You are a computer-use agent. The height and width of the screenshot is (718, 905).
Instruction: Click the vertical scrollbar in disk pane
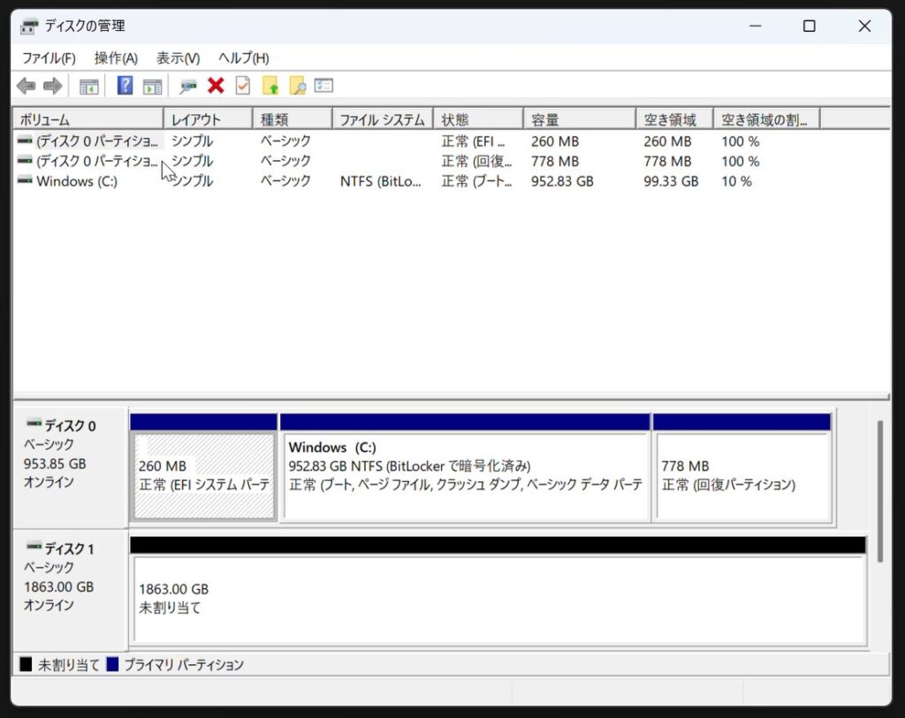coord(879,492)
